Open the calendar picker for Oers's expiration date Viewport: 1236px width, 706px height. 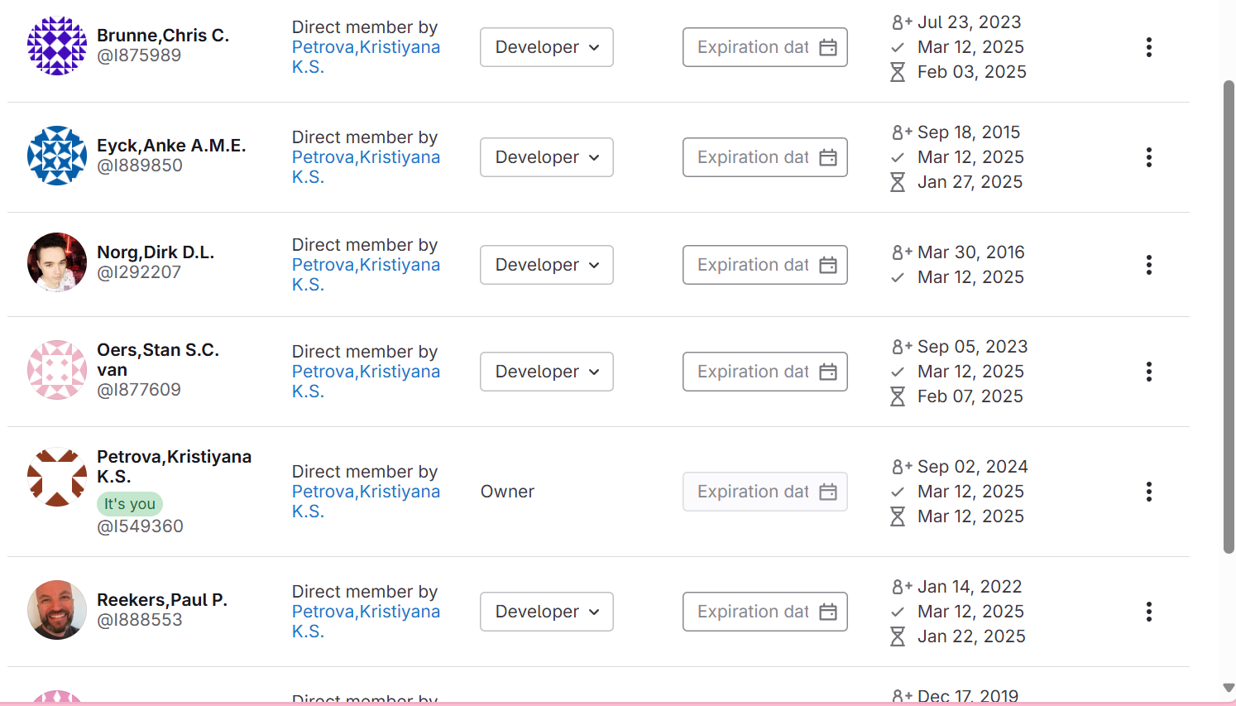828,372
